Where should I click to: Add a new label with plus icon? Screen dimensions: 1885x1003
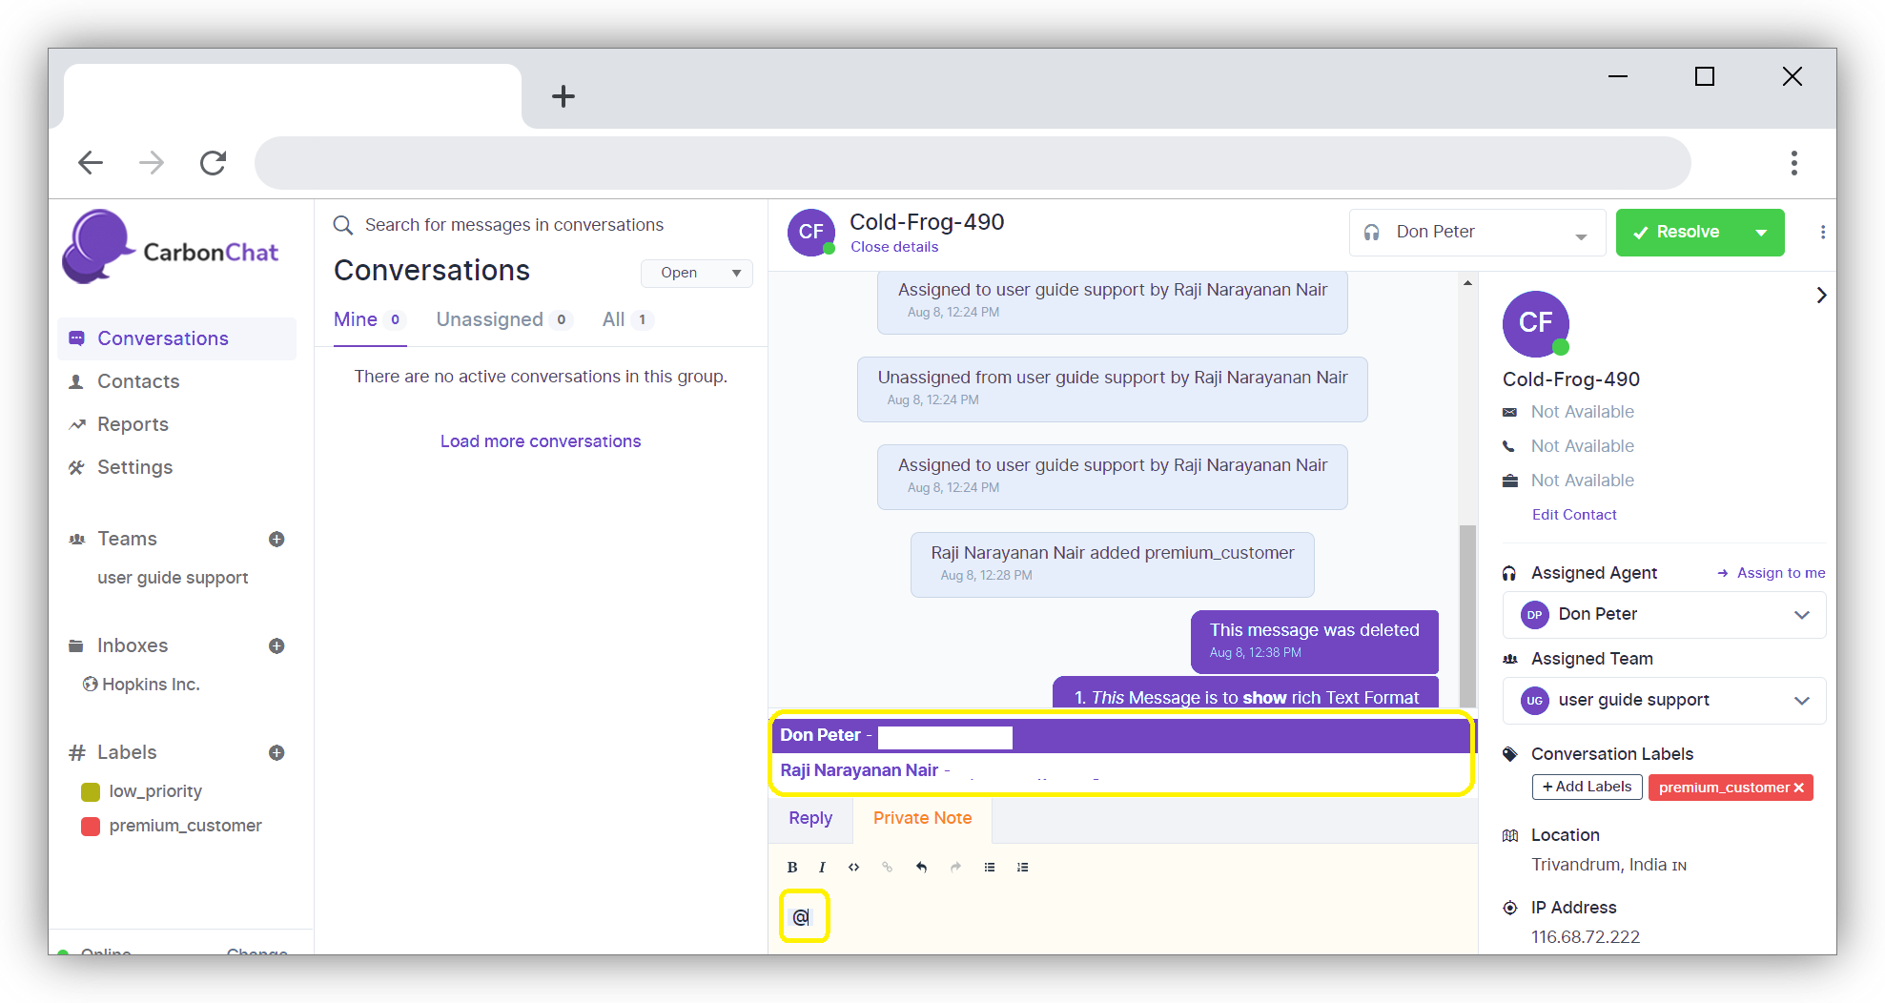pos(277,752)
